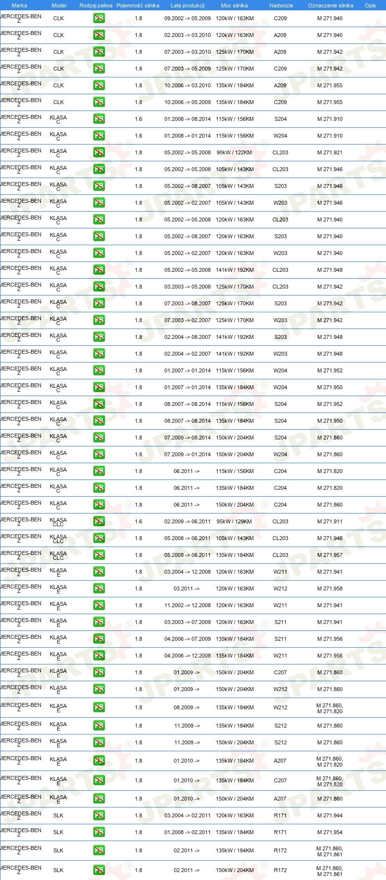Click engine code M 271.921
Screen dimensions: 386x880
(x=330, y=153)
